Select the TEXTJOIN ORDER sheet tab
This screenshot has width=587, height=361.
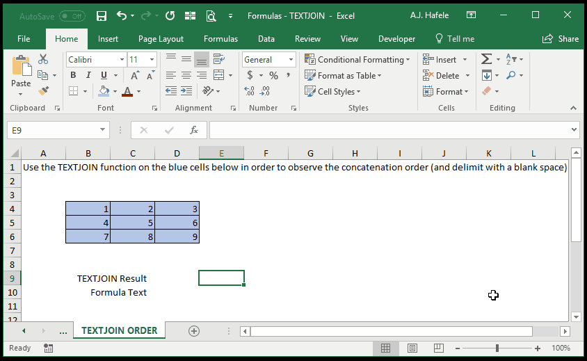(x=120, y=330)
